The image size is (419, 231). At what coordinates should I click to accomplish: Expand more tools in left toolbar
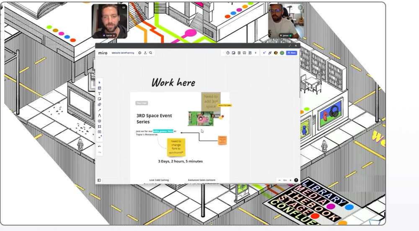99,137
